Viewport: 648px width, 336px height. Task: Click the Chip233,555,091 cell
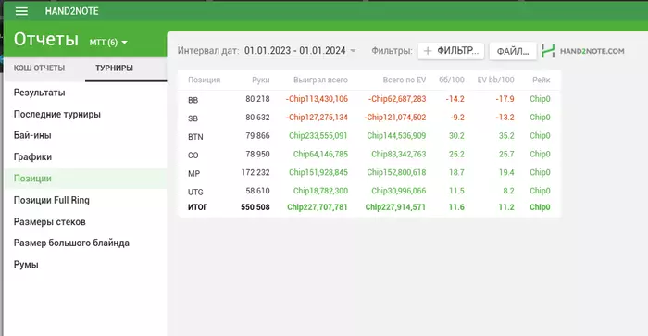pos(318,135)
